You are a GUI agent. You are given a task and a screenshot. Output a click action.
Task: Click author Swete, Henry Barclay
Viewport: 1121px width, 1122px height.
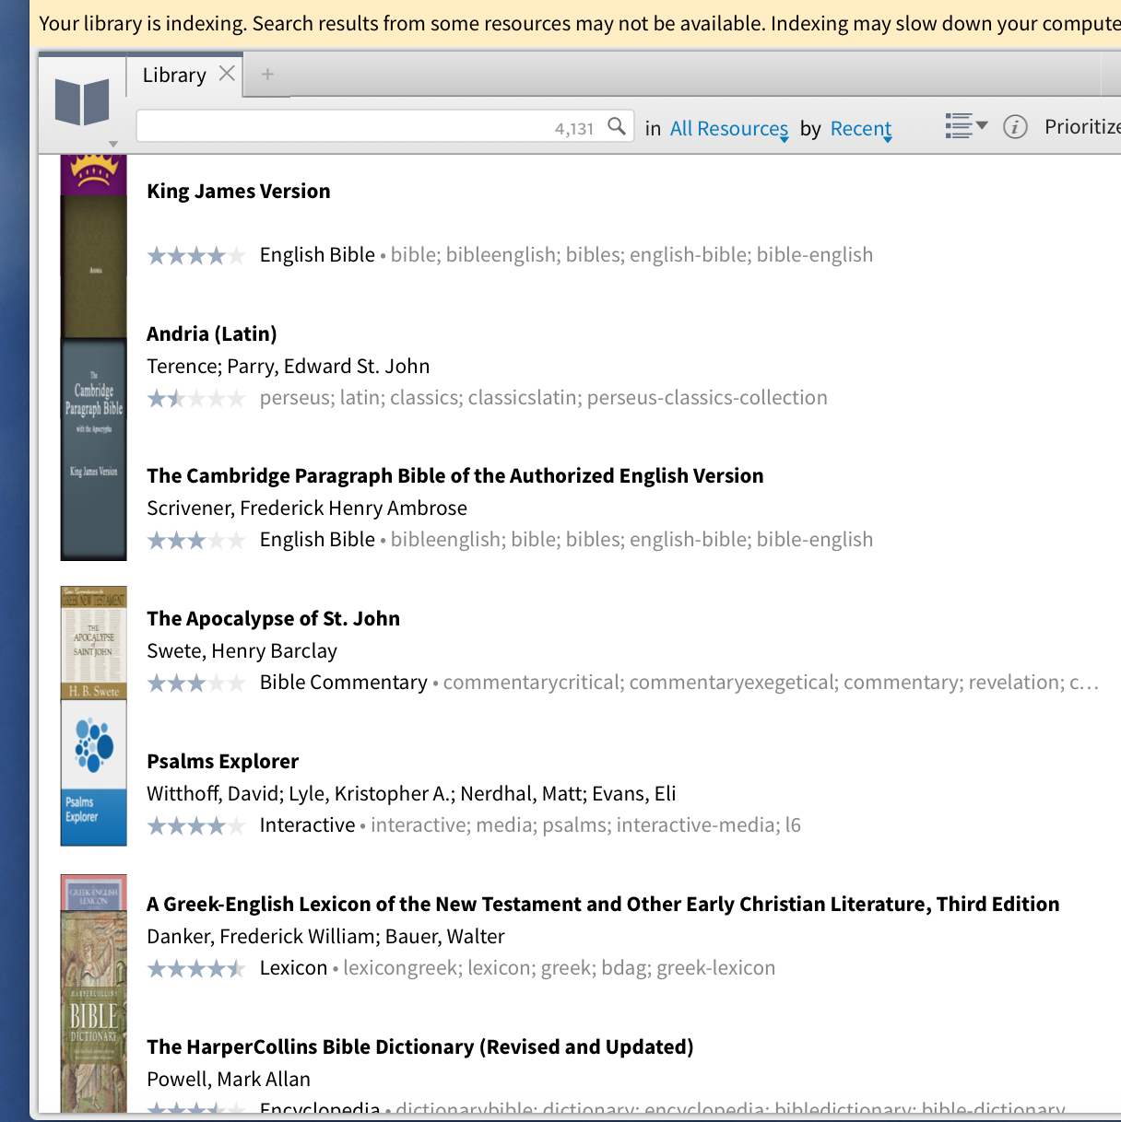[x=242, y=650]
